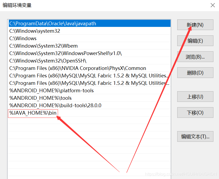Select the WindowsPowerShell\v1.0\ path entry
The width and height of the screenshot is (219, 179).
89,53
